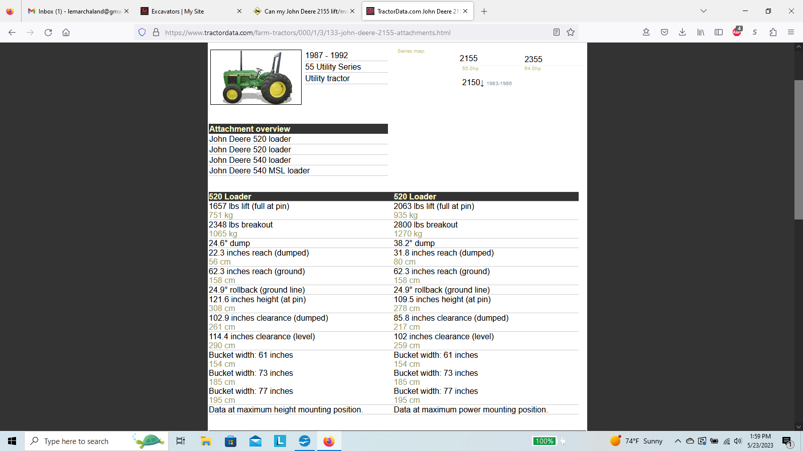Open the Firefox home page
The height and width of the screenshot is (451, 803).
click(x=66, y=33)
